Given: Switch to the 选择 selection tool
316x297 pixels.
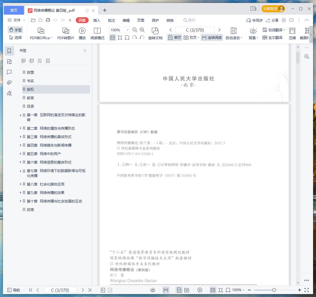Looking at the screenshot, I should coord(16,37).
